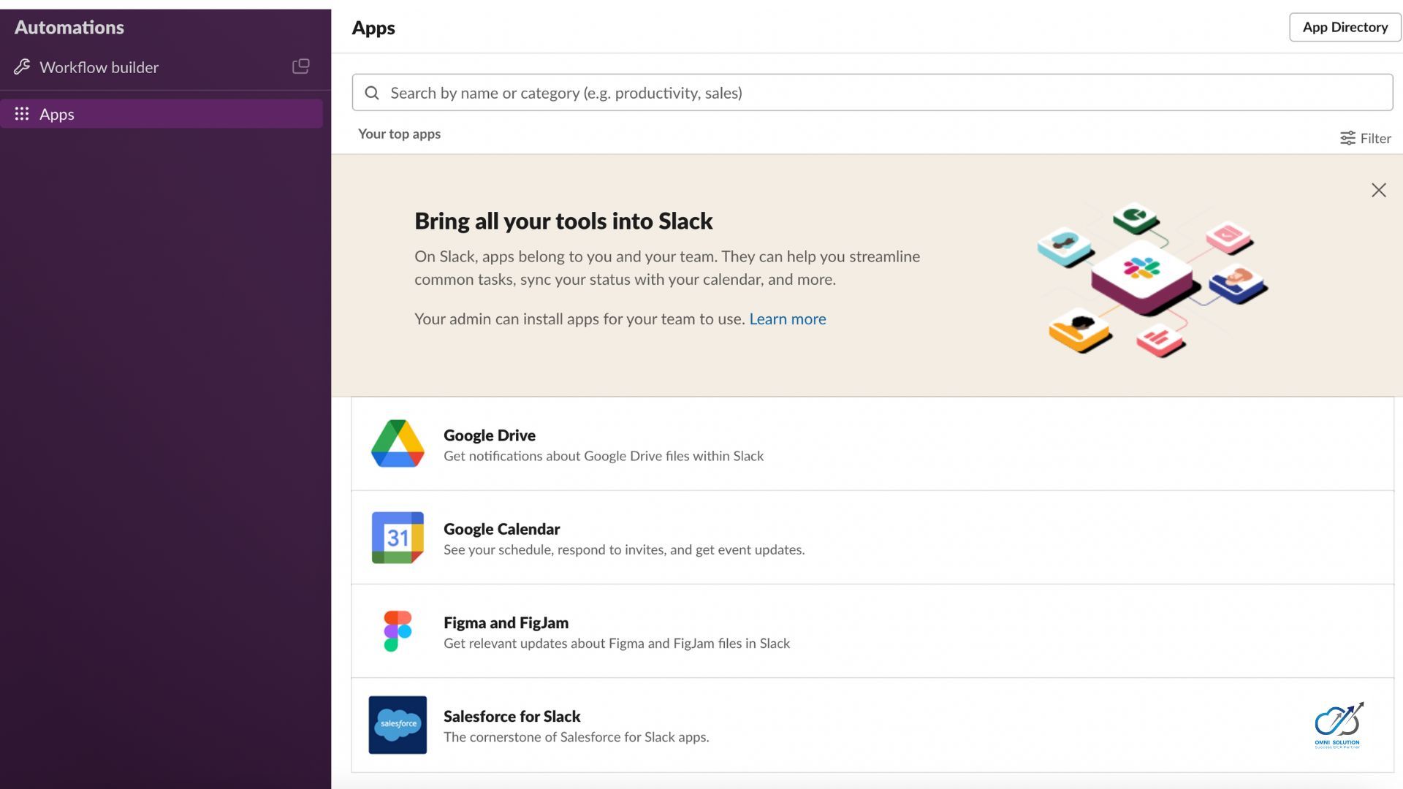
Task: Click the open-in-new-window icon beside Workflow builder
Action: (301, 66)
